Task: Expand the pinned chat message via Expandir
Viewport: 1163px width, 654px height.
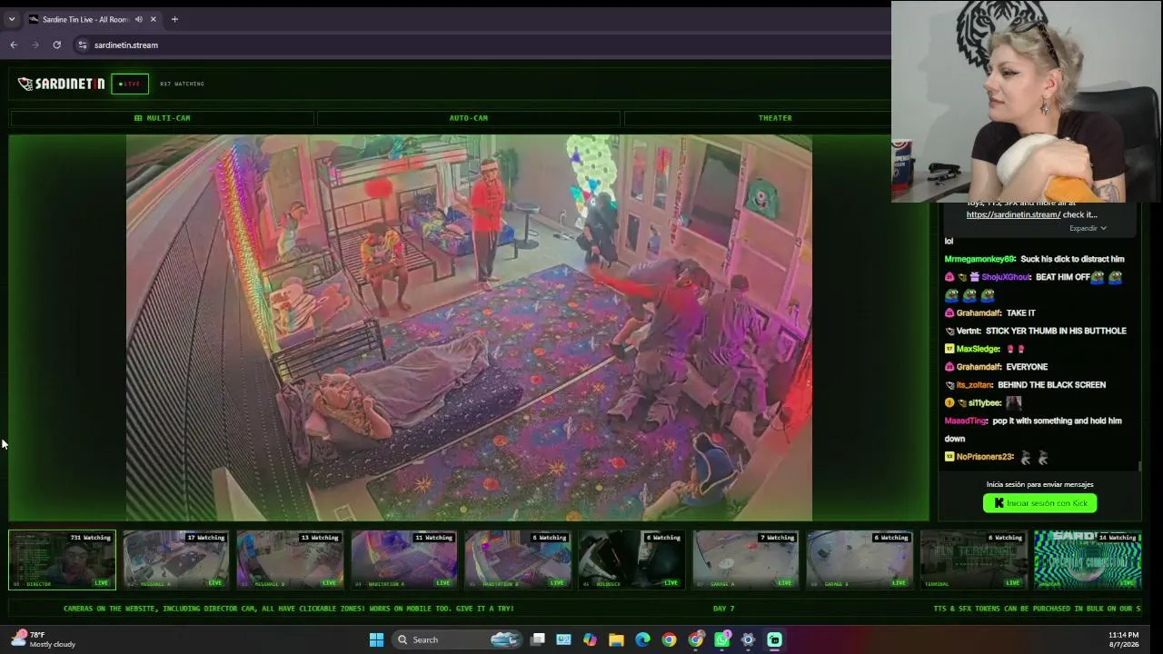Action: [1088, 228]
